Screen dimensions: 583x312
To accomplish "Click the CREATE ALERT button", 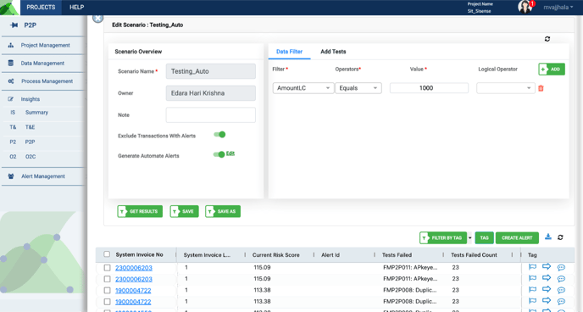I will [x=517, y=237].
